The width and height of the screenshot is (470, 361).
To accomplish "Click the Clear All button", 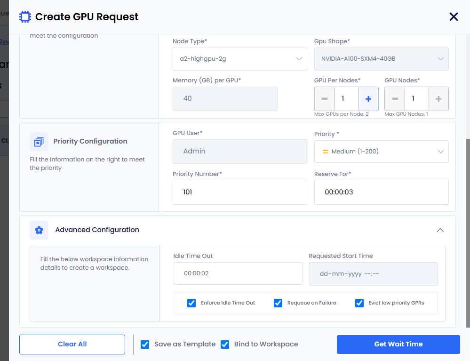I will pos(72,345).
